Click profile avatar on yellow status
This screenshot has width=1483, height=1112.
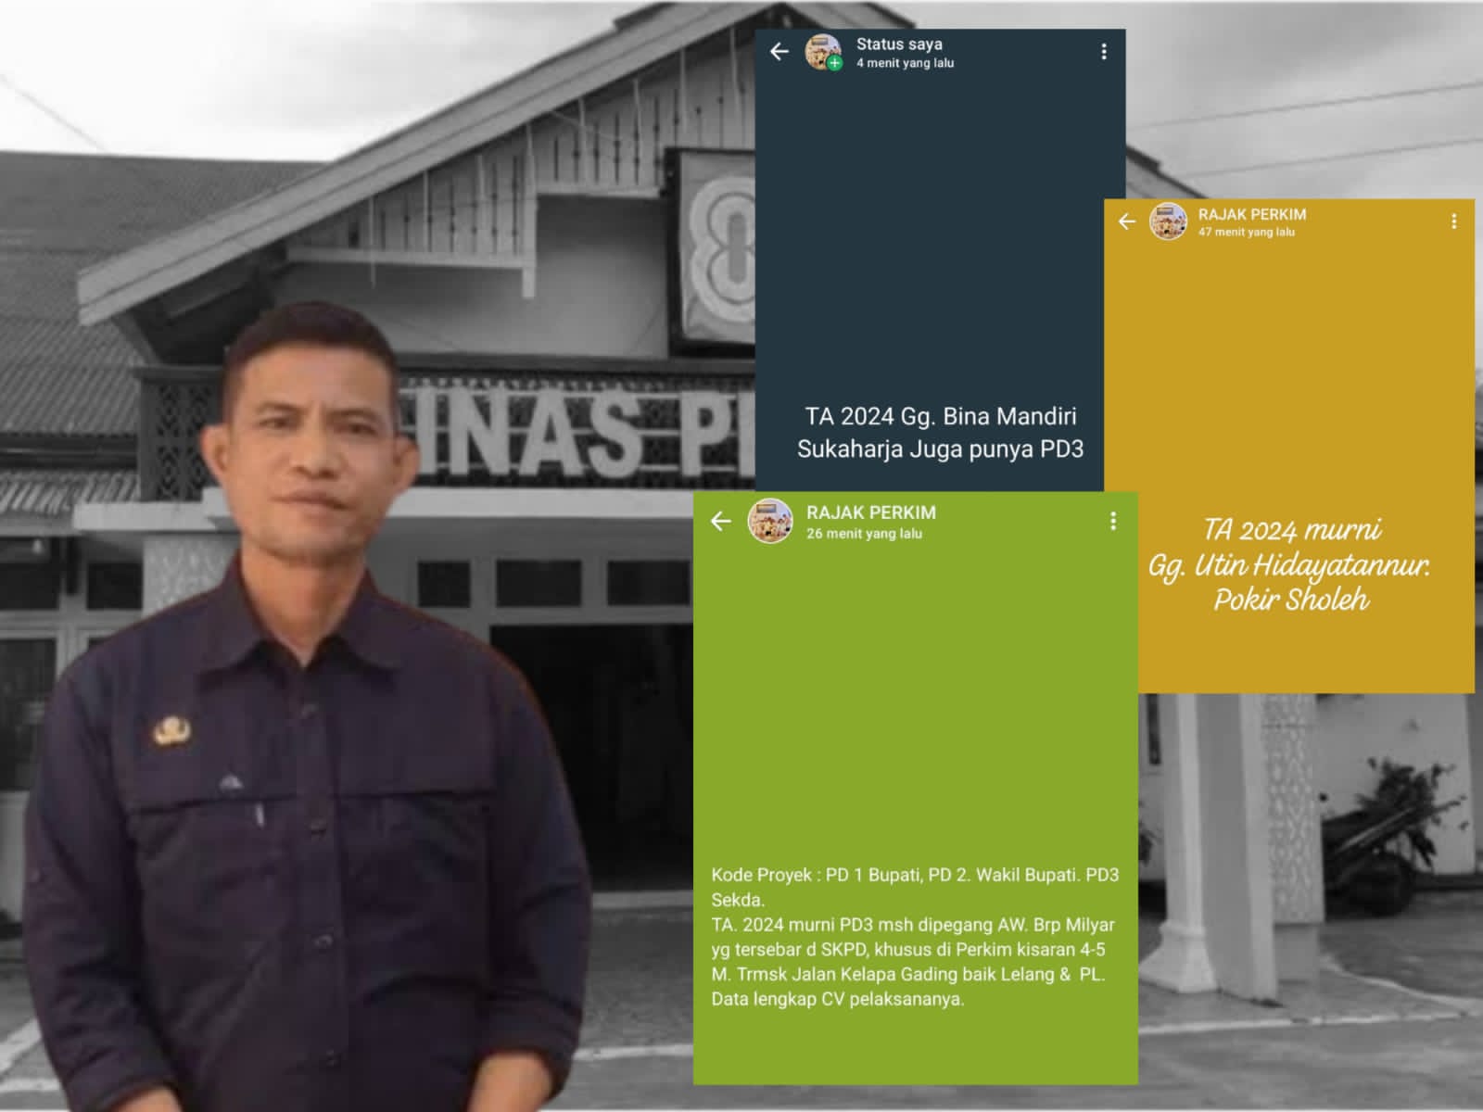(1168, 221)
